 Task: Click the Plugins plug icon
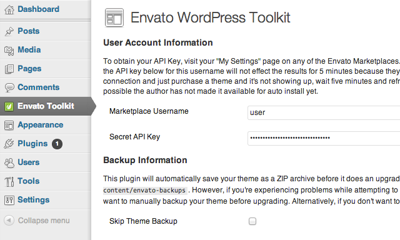point(9,144)
